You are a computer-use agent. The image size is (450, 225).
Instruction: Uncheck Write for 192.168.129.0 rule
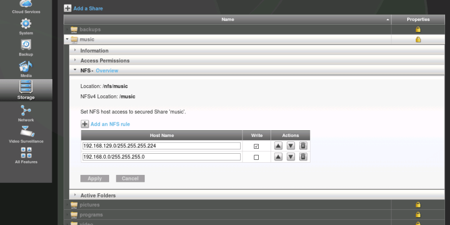click(x=256, y=146)
